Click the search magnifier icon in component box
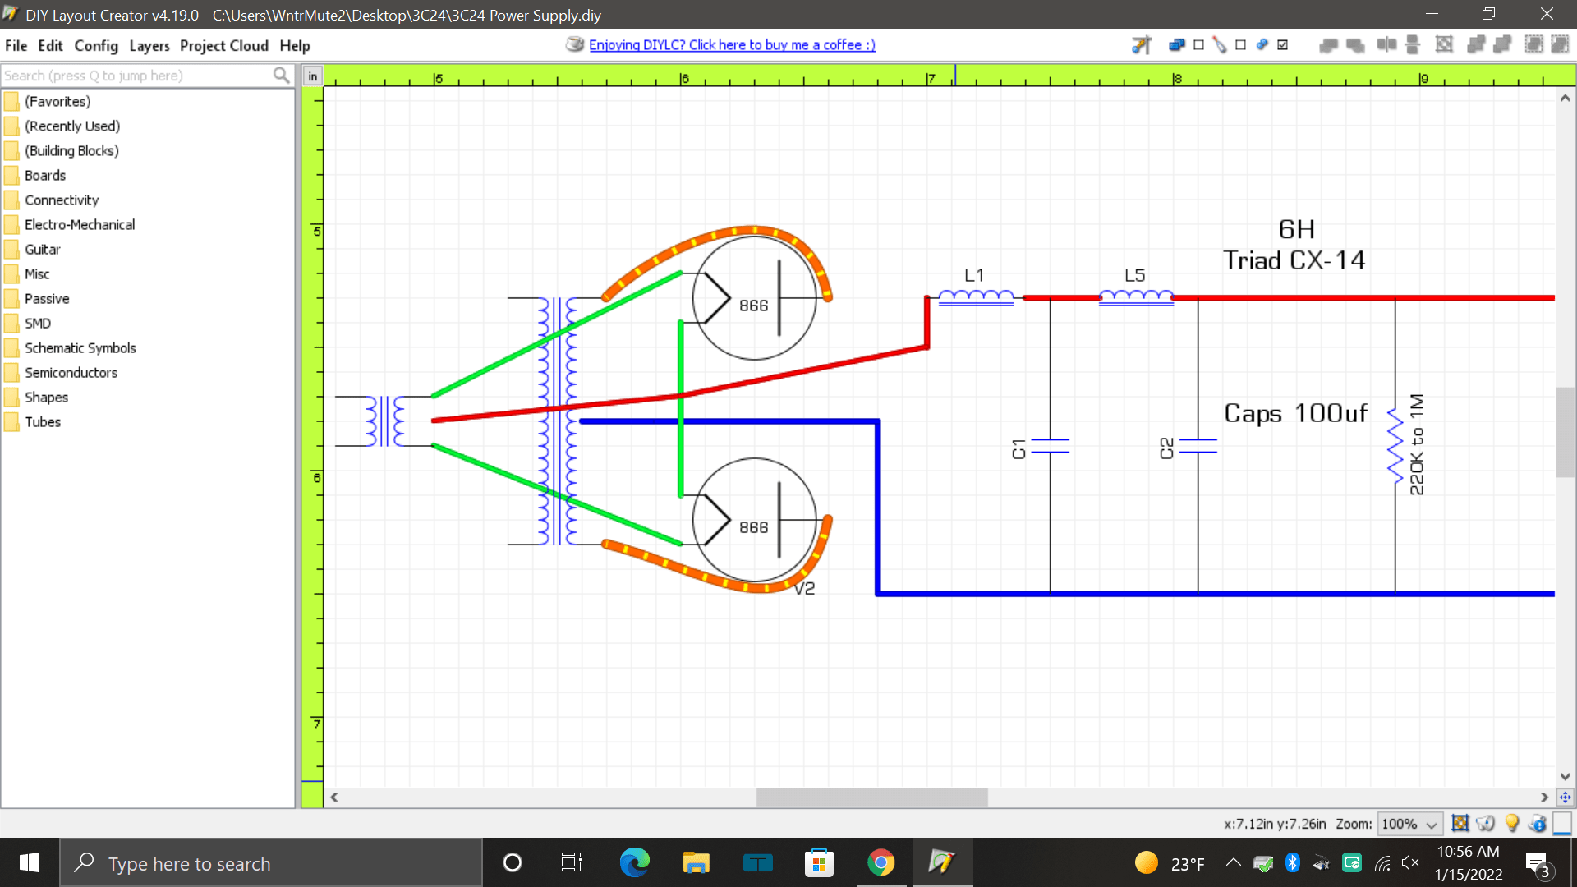Viewport: 1577px width, 887px height. tap(281, 76)
